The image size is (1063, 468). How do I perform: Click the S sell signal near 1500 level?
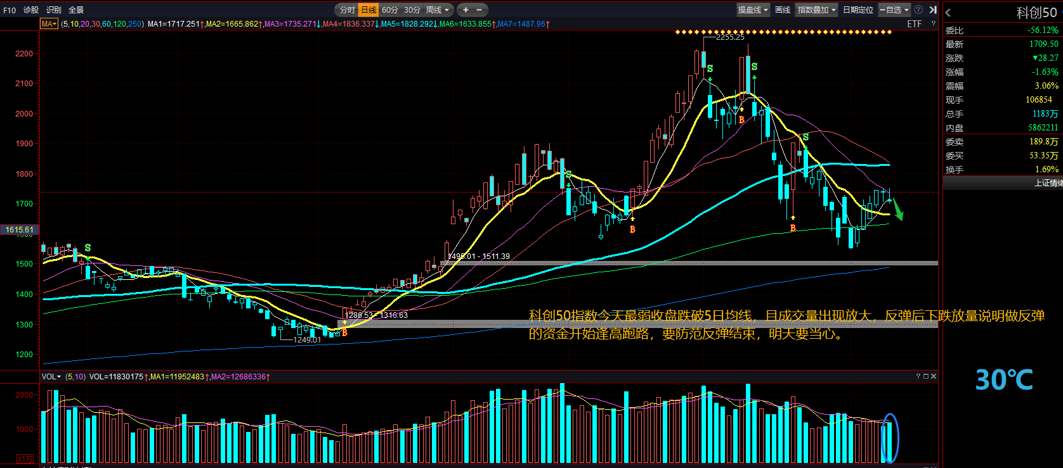click(88, 248)
